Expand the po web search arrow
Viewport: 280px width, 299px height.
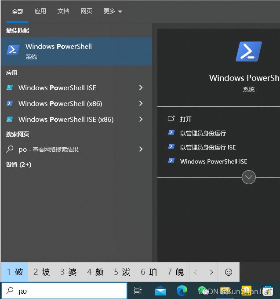pyautogui.click(x=141, y=149)
